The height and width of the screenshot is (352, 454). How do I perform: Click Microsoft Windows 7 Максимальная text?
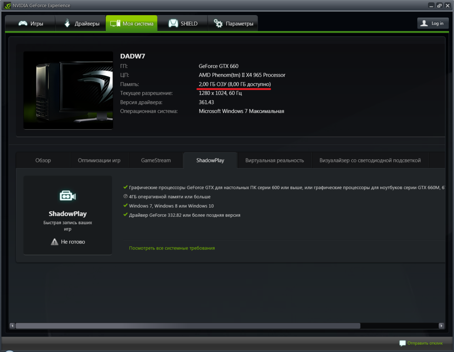point(241,111)
